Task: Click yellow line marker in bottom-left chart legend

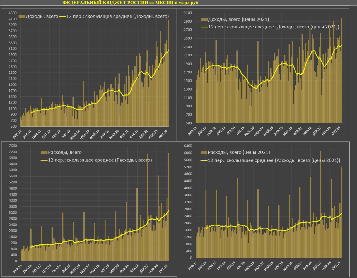Action: (x=44, y=160)
